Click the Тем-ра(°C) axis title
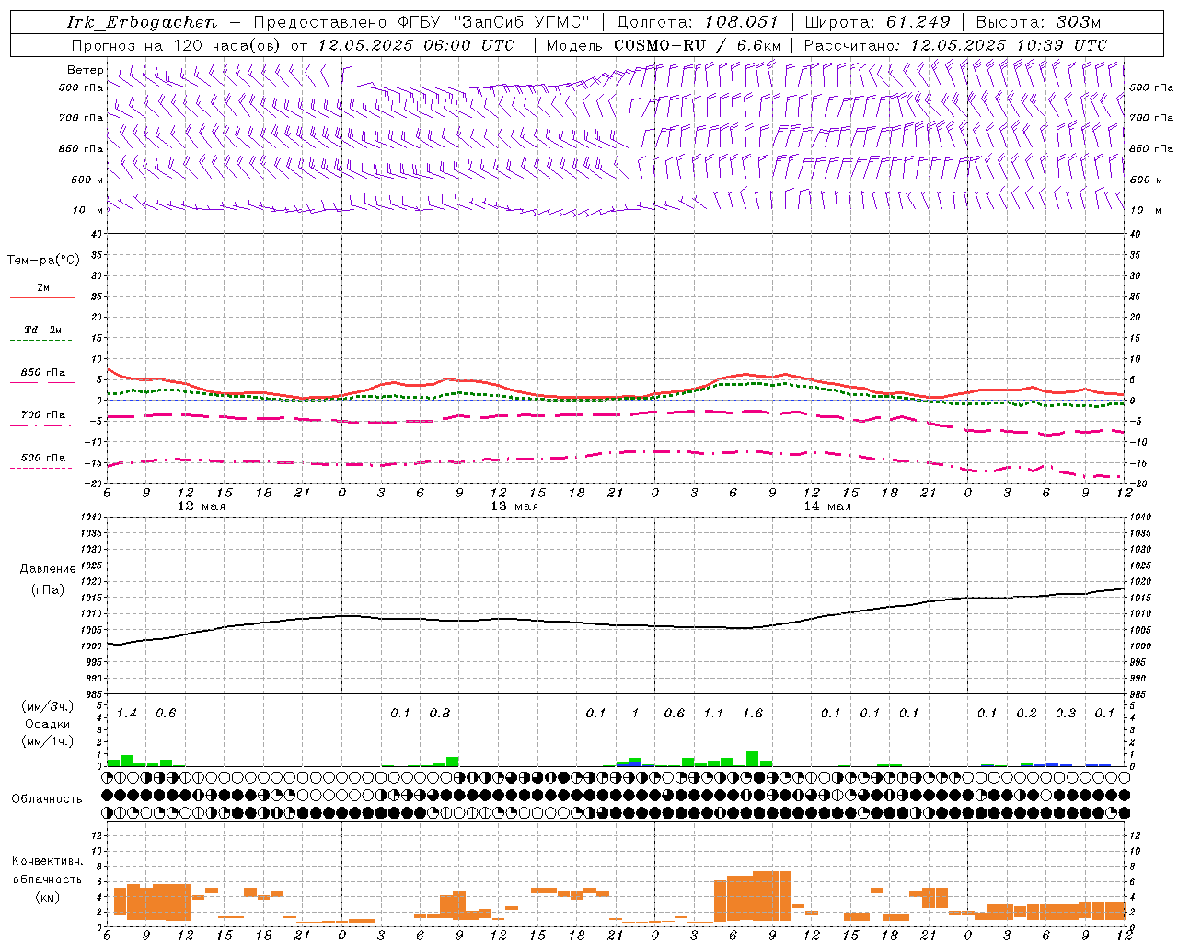 (x=43, y=261)
